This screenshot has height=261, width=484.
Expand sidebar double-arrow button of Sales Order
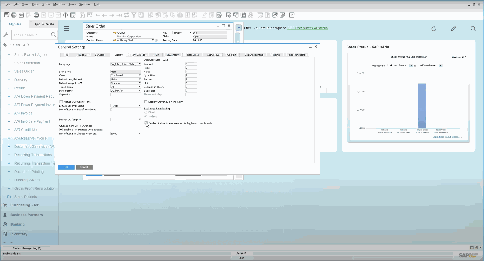tap(238, 28)
